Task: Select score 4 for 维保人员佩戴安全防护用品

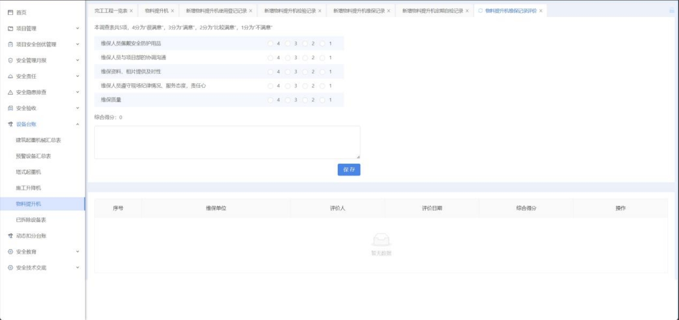Action: (x=271, y=43)
